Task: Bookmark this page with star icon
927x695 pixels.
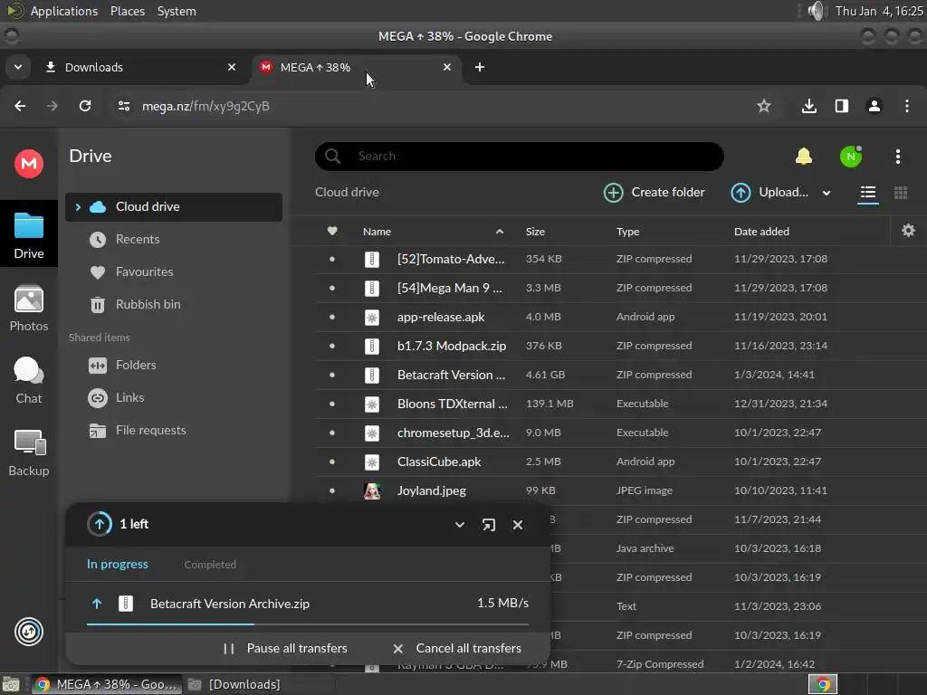Action: click(764, 106)
